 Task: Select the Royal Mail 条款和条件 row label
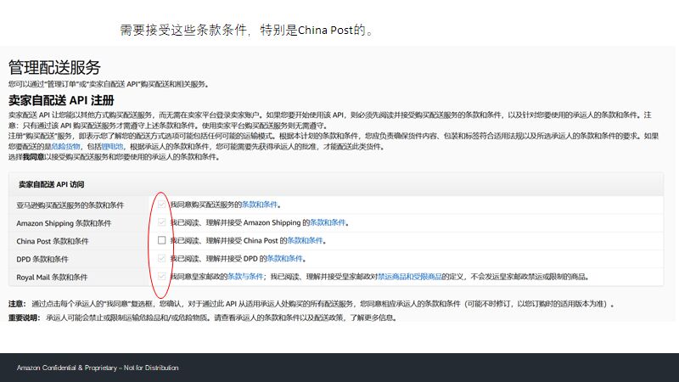coord(52,278)
